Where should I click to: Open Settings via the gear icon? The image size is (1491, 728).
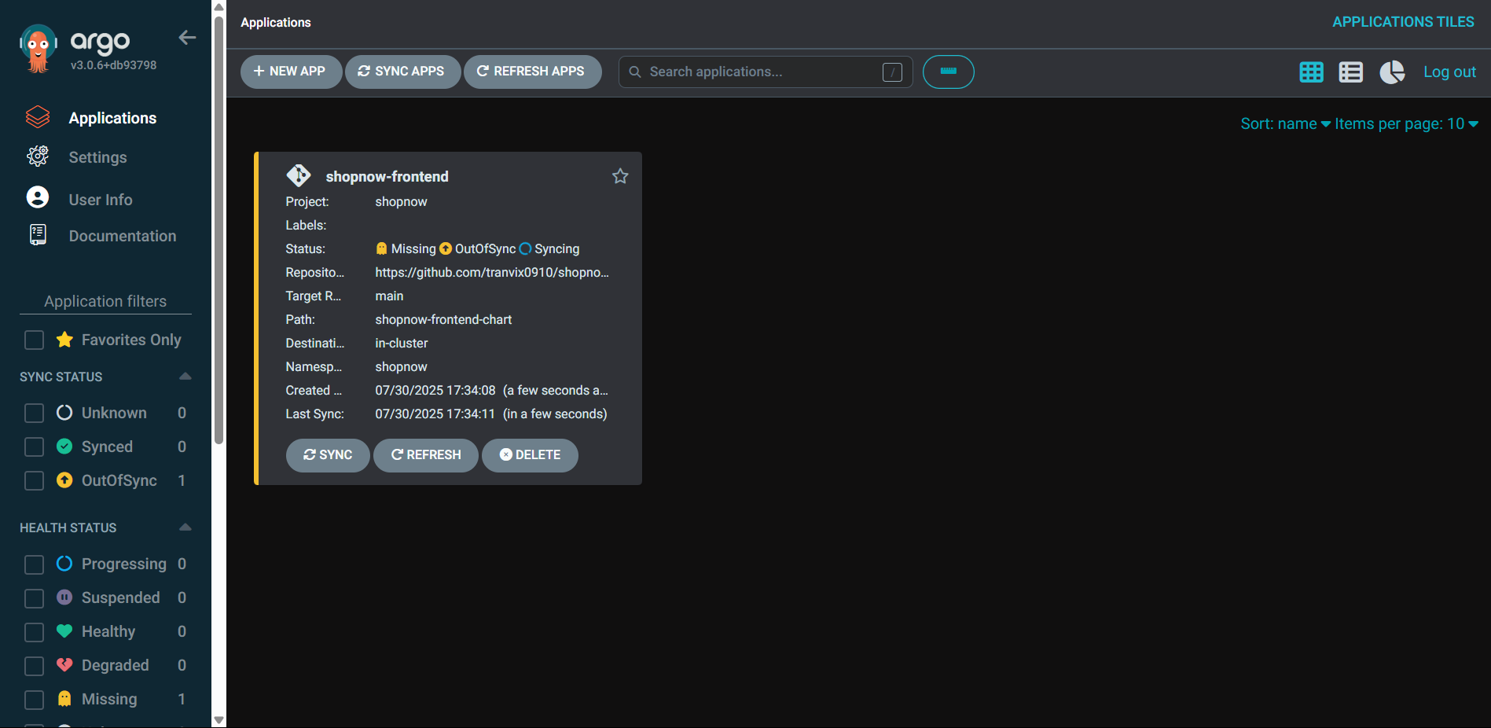tap(38, 156)
